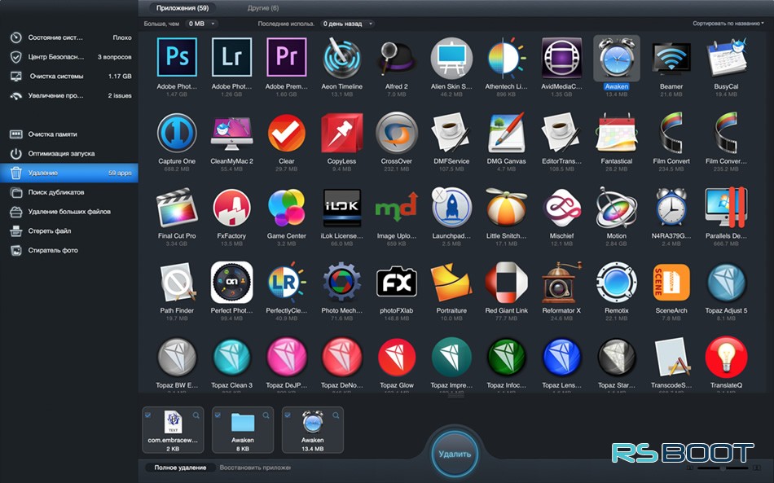Open 'Увеличение про...' in the sidebar
The width and height of the screenshot is (774, 483).
(x=69, y=95)
